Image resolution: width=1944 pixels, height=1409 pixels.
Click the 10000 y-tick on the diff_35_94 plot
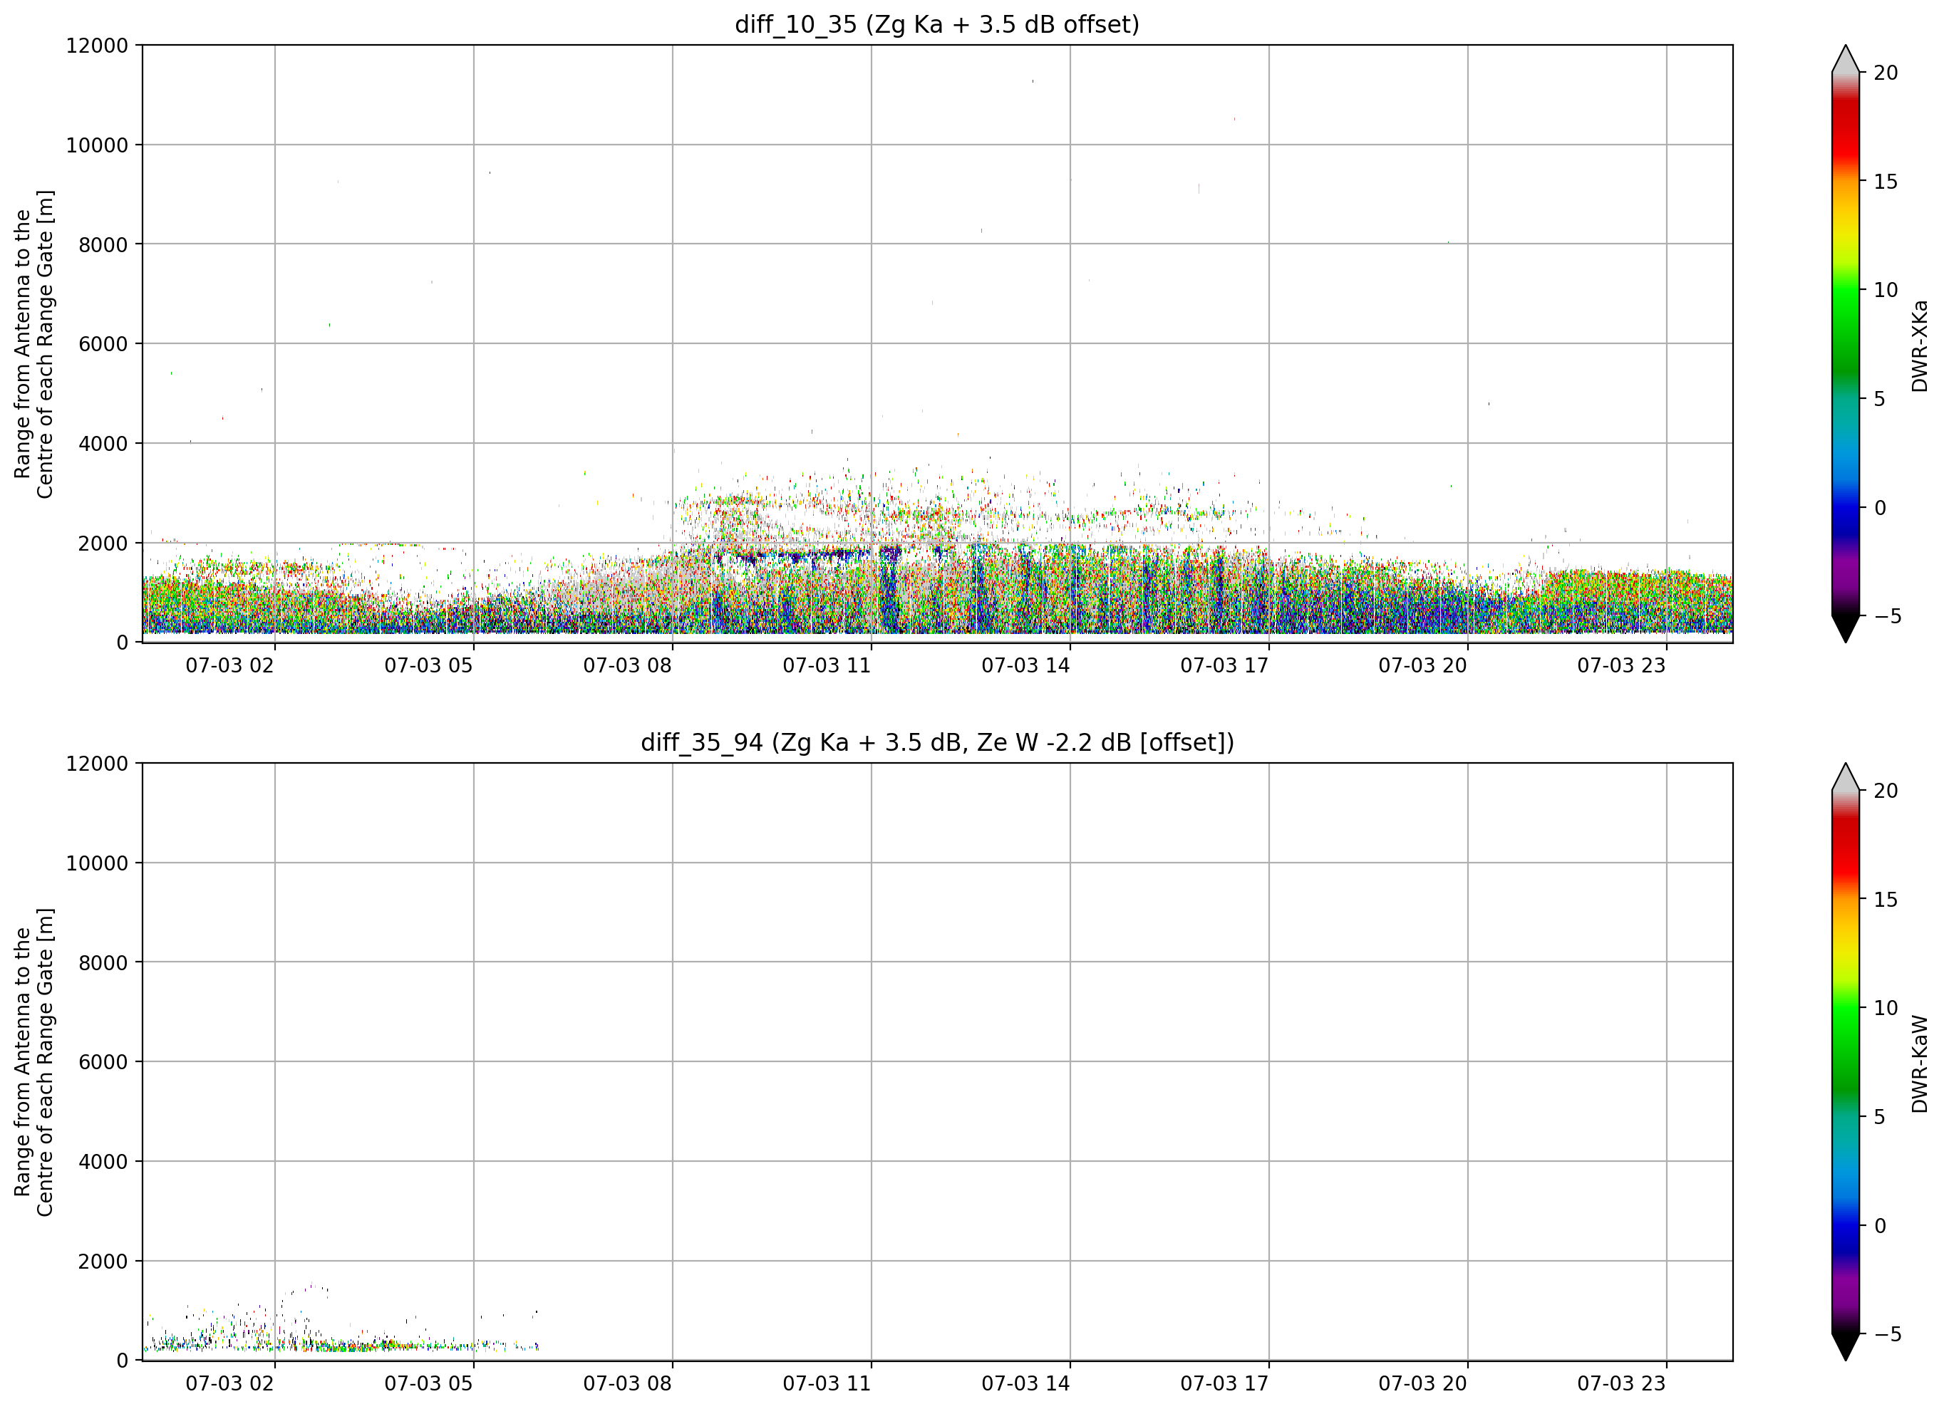(x=97, y=864)
